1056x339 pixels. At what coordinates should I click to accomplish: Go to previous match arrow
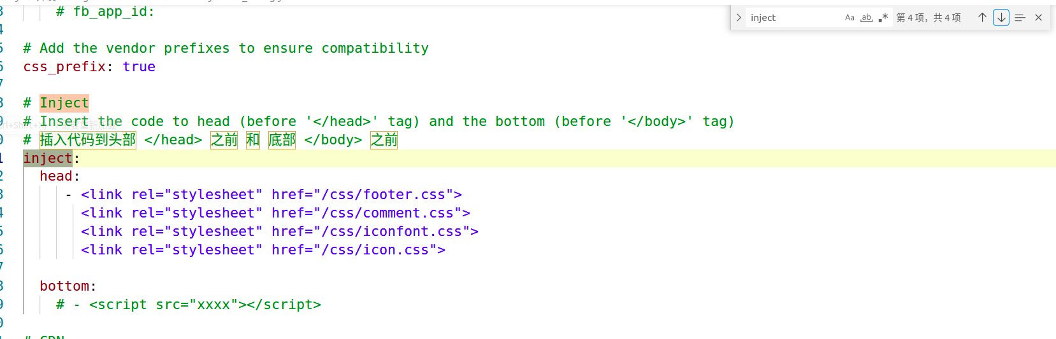(x=982, y=18)
